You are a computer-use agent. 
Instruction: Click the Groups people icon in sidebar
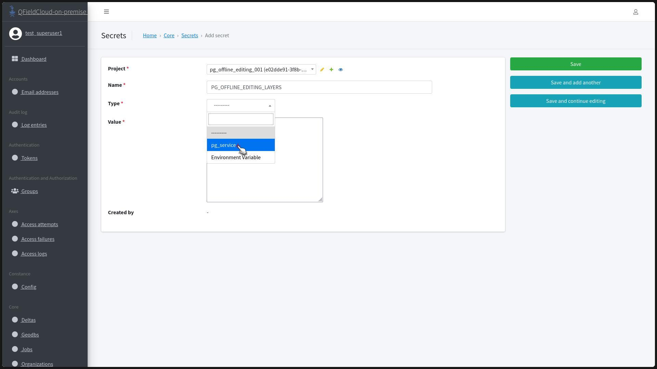pos(15,191)
